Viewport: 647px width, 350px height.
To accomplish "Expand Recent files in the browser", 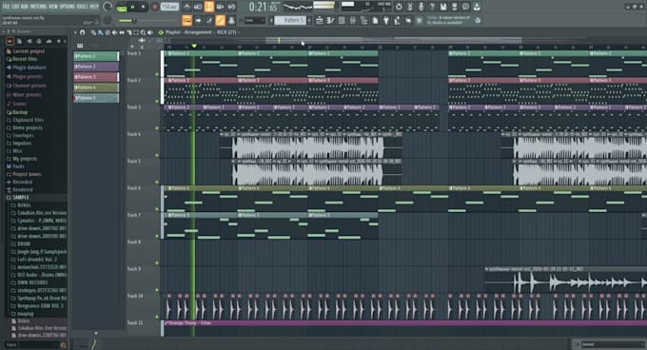I will tap(25, 59).
